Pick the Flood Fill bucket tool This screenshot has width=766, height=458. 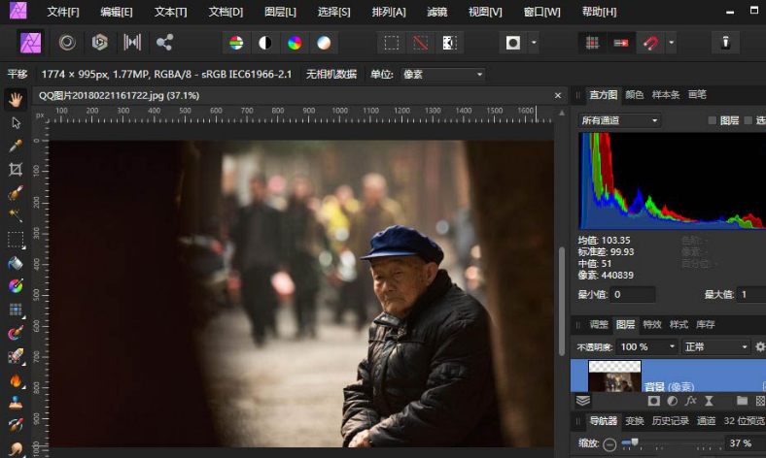point(16,263)
